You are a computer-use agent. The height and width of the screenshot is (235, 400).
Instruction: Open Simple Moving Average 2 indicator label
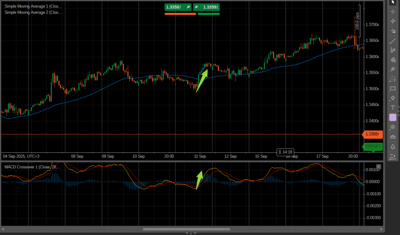[x=33, y=12]
